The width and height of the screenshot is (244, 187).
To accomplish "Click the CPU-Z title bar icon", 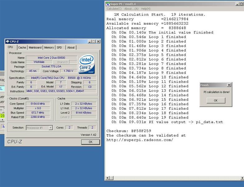I will [7, 41].
